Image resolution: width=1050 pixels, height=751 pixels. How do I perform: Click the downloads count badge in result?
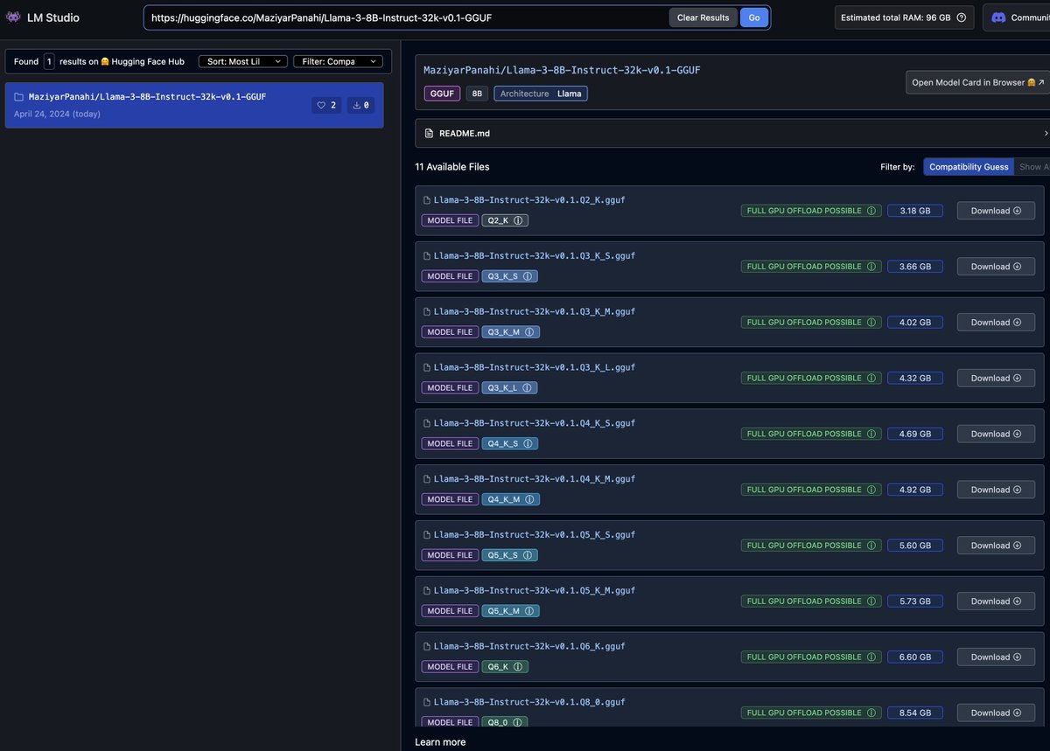click(x=360, y=105)
